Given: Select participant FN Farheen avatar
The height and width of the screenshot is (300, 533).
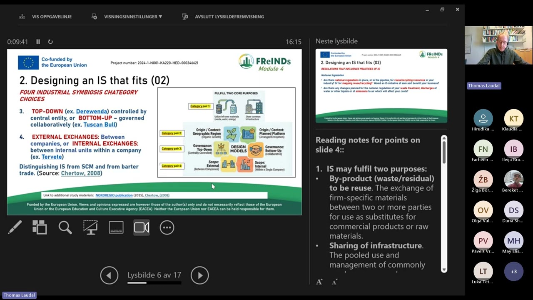Looking at the screenshot, I should (483, 149).
